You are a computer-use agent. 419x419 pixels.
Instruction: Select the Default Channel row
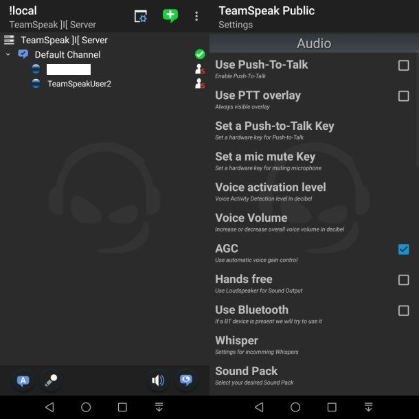[104, 54]
